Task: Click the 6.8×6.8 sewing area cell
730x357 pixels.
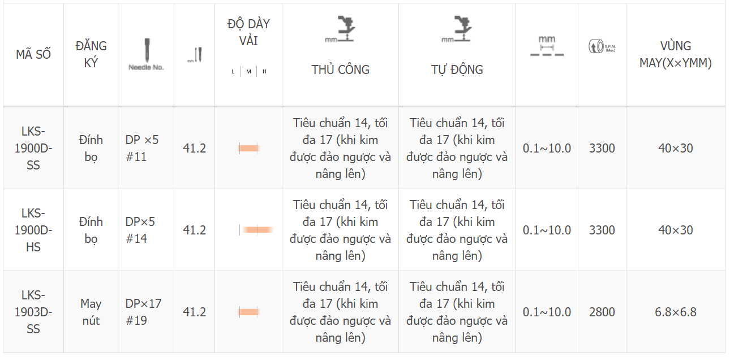Action: point(676,312)
